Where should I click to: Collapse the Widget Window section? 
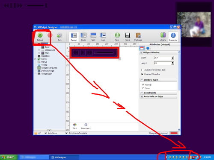coord(141,52)
